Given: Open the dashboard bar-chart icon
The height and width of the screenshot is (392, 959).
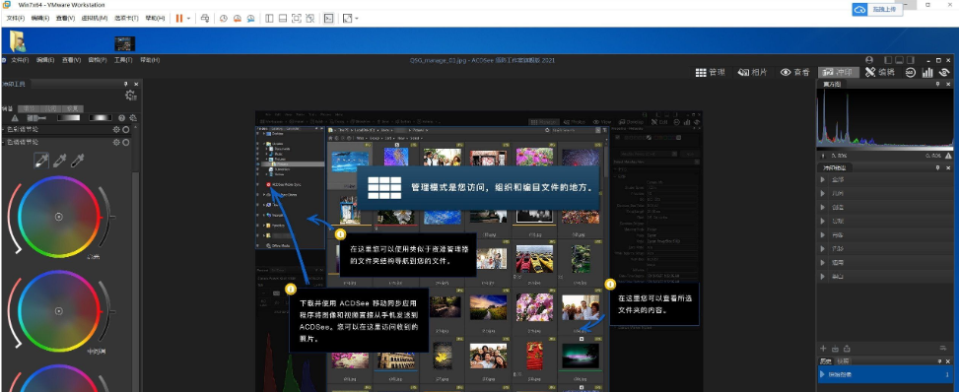Looking at the screenshot, I should [927, 72].
